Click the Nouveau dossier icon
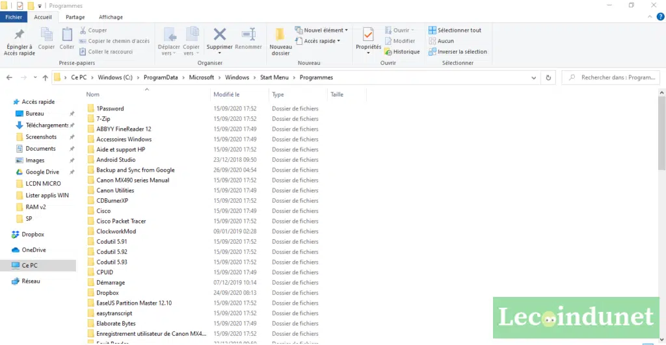Image resolution: width=666 pixels, height=345 pixels. click(280, 34)
